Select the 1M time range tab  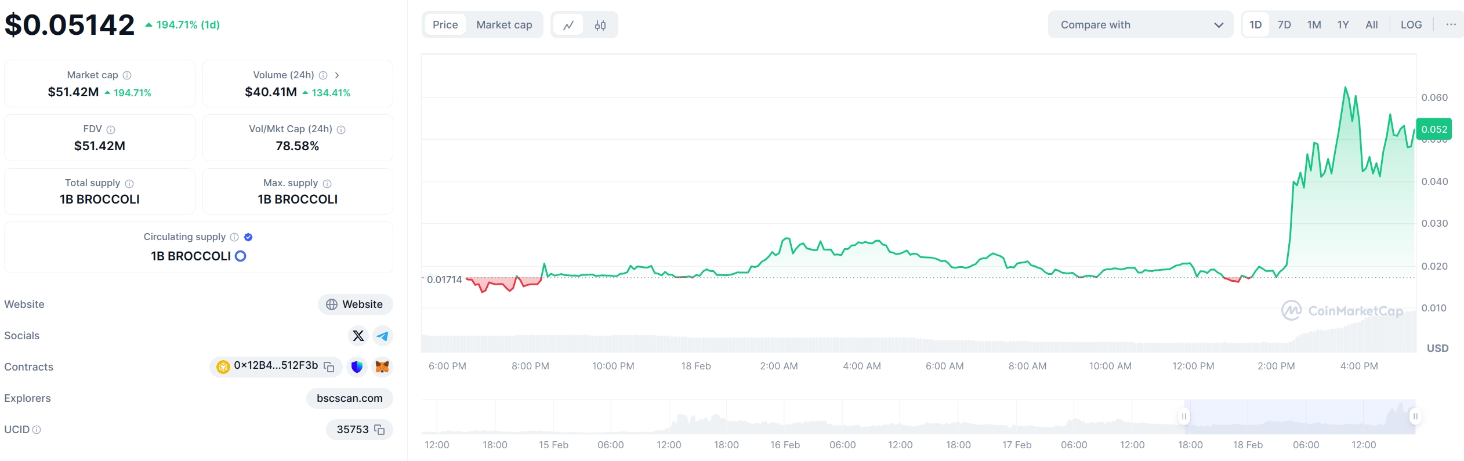(1314, 25)
